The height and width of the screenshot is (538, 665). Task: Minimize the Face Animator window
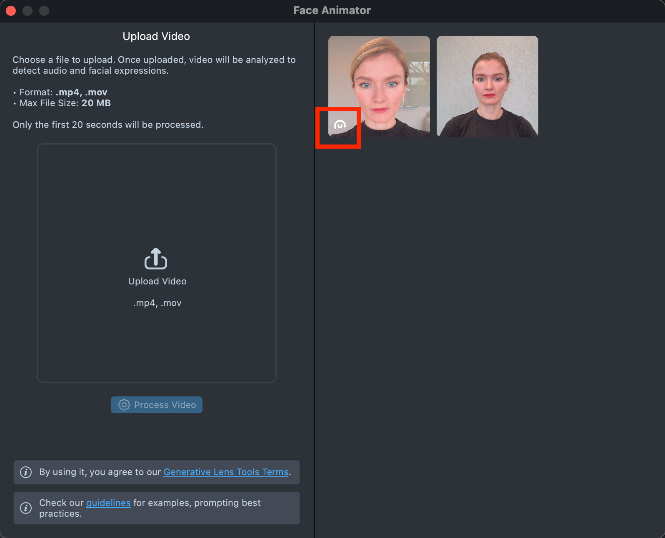click(x=27, y=11)
